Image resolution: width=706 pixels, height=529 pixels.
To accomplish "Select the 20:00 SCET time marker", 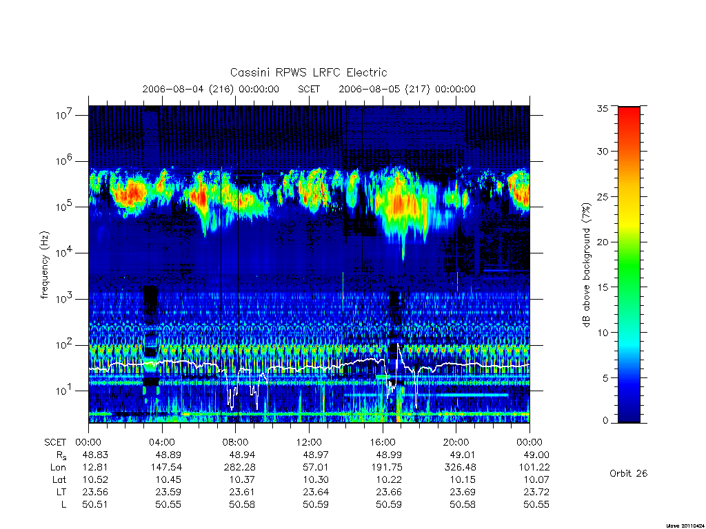I will (x=456, y=442).
